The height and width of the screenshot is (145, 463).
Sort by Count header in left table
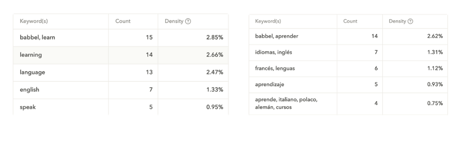tap(123, 21)
